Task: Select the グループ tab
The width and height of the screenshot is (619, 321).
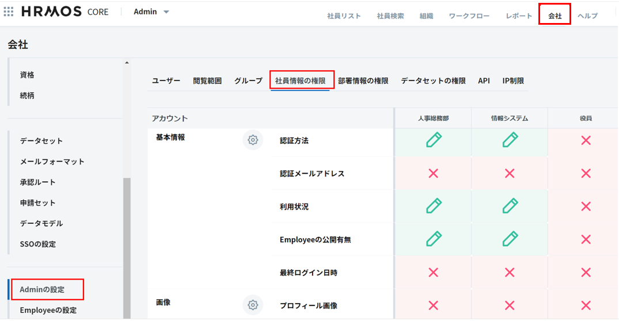Action: tap(248, 81)
